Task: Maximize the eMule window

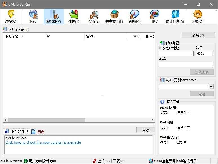Action: pyautogui.click(x=198, y=4)
